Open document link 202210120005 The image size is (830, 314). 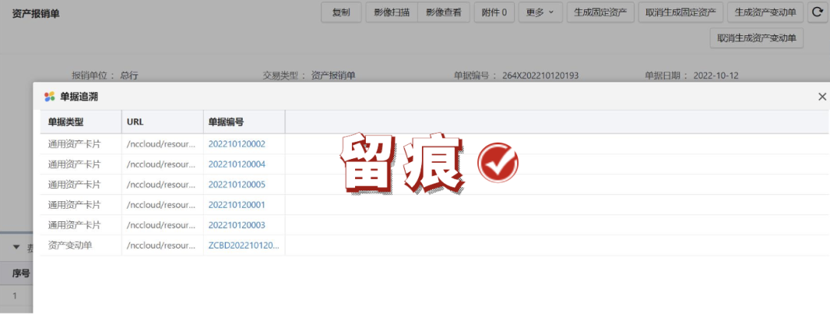point(237,184)
